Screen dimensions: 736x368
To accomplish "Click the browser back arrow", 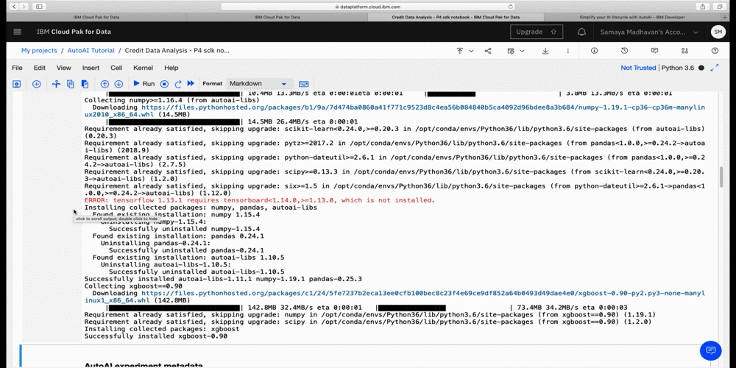I will [x=13, y=7].
